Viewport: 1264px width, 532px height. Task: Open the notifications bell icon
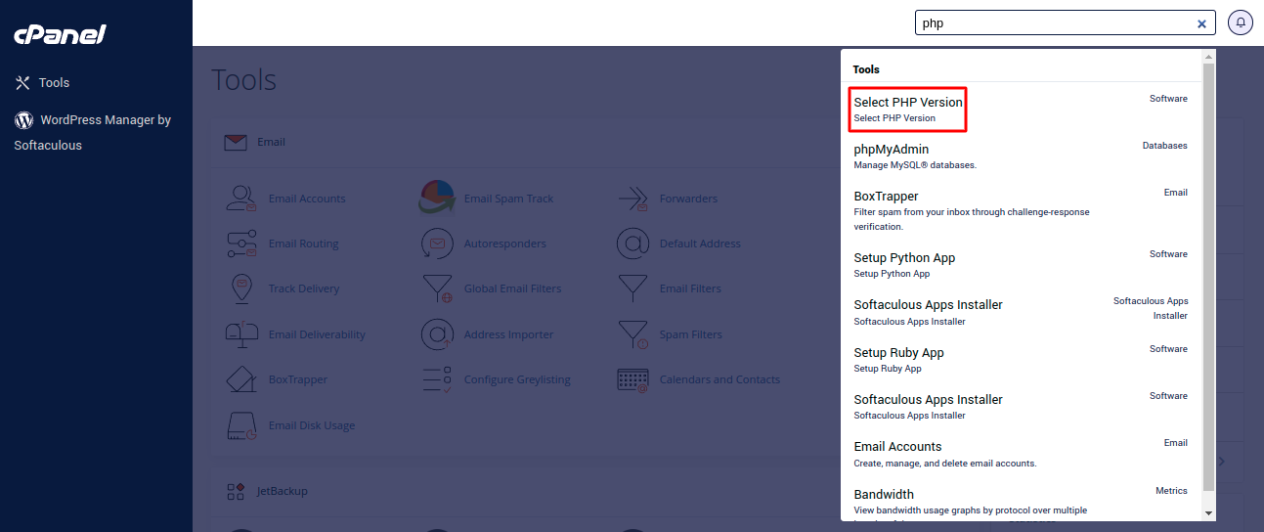(x=1241, y=22)
